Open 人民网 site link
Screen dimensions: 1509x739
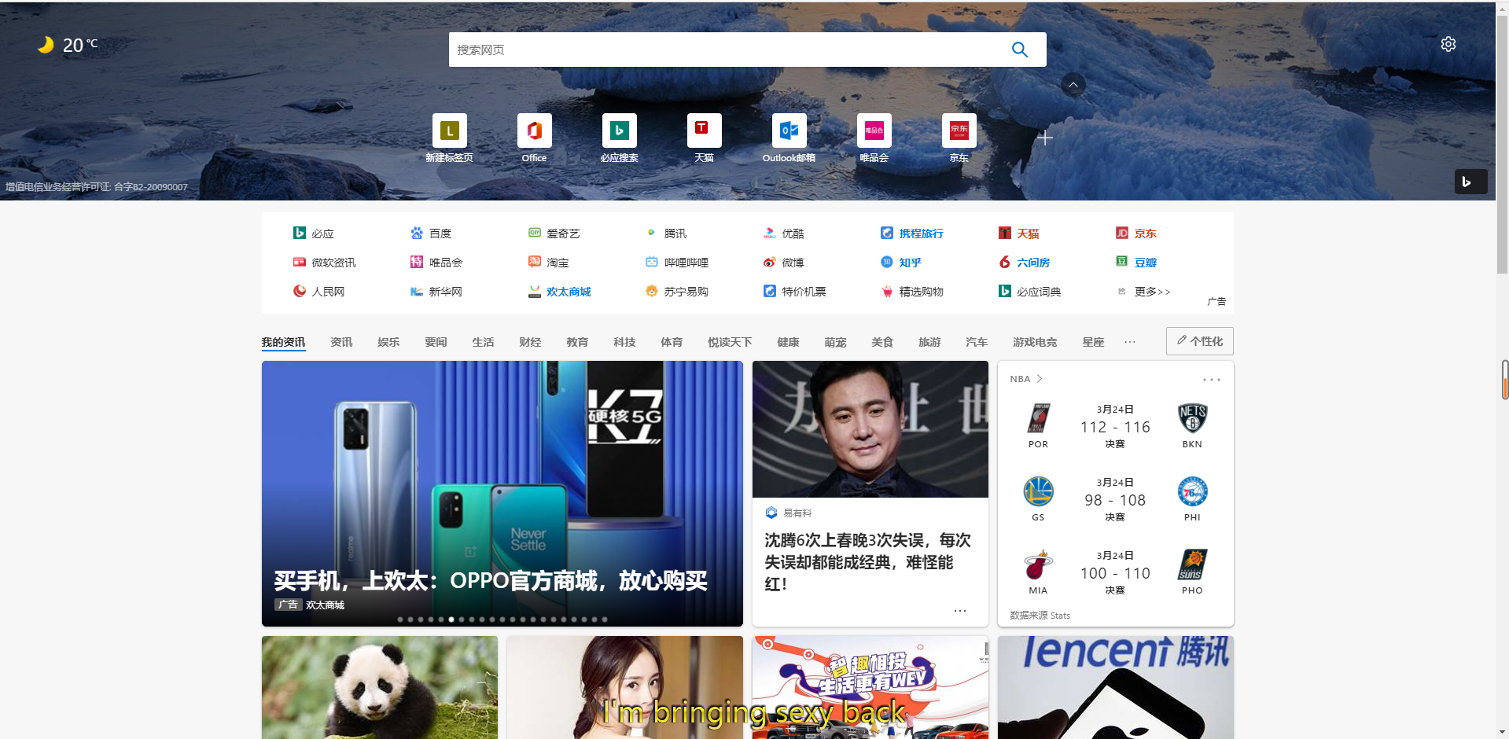coord(318,292)
